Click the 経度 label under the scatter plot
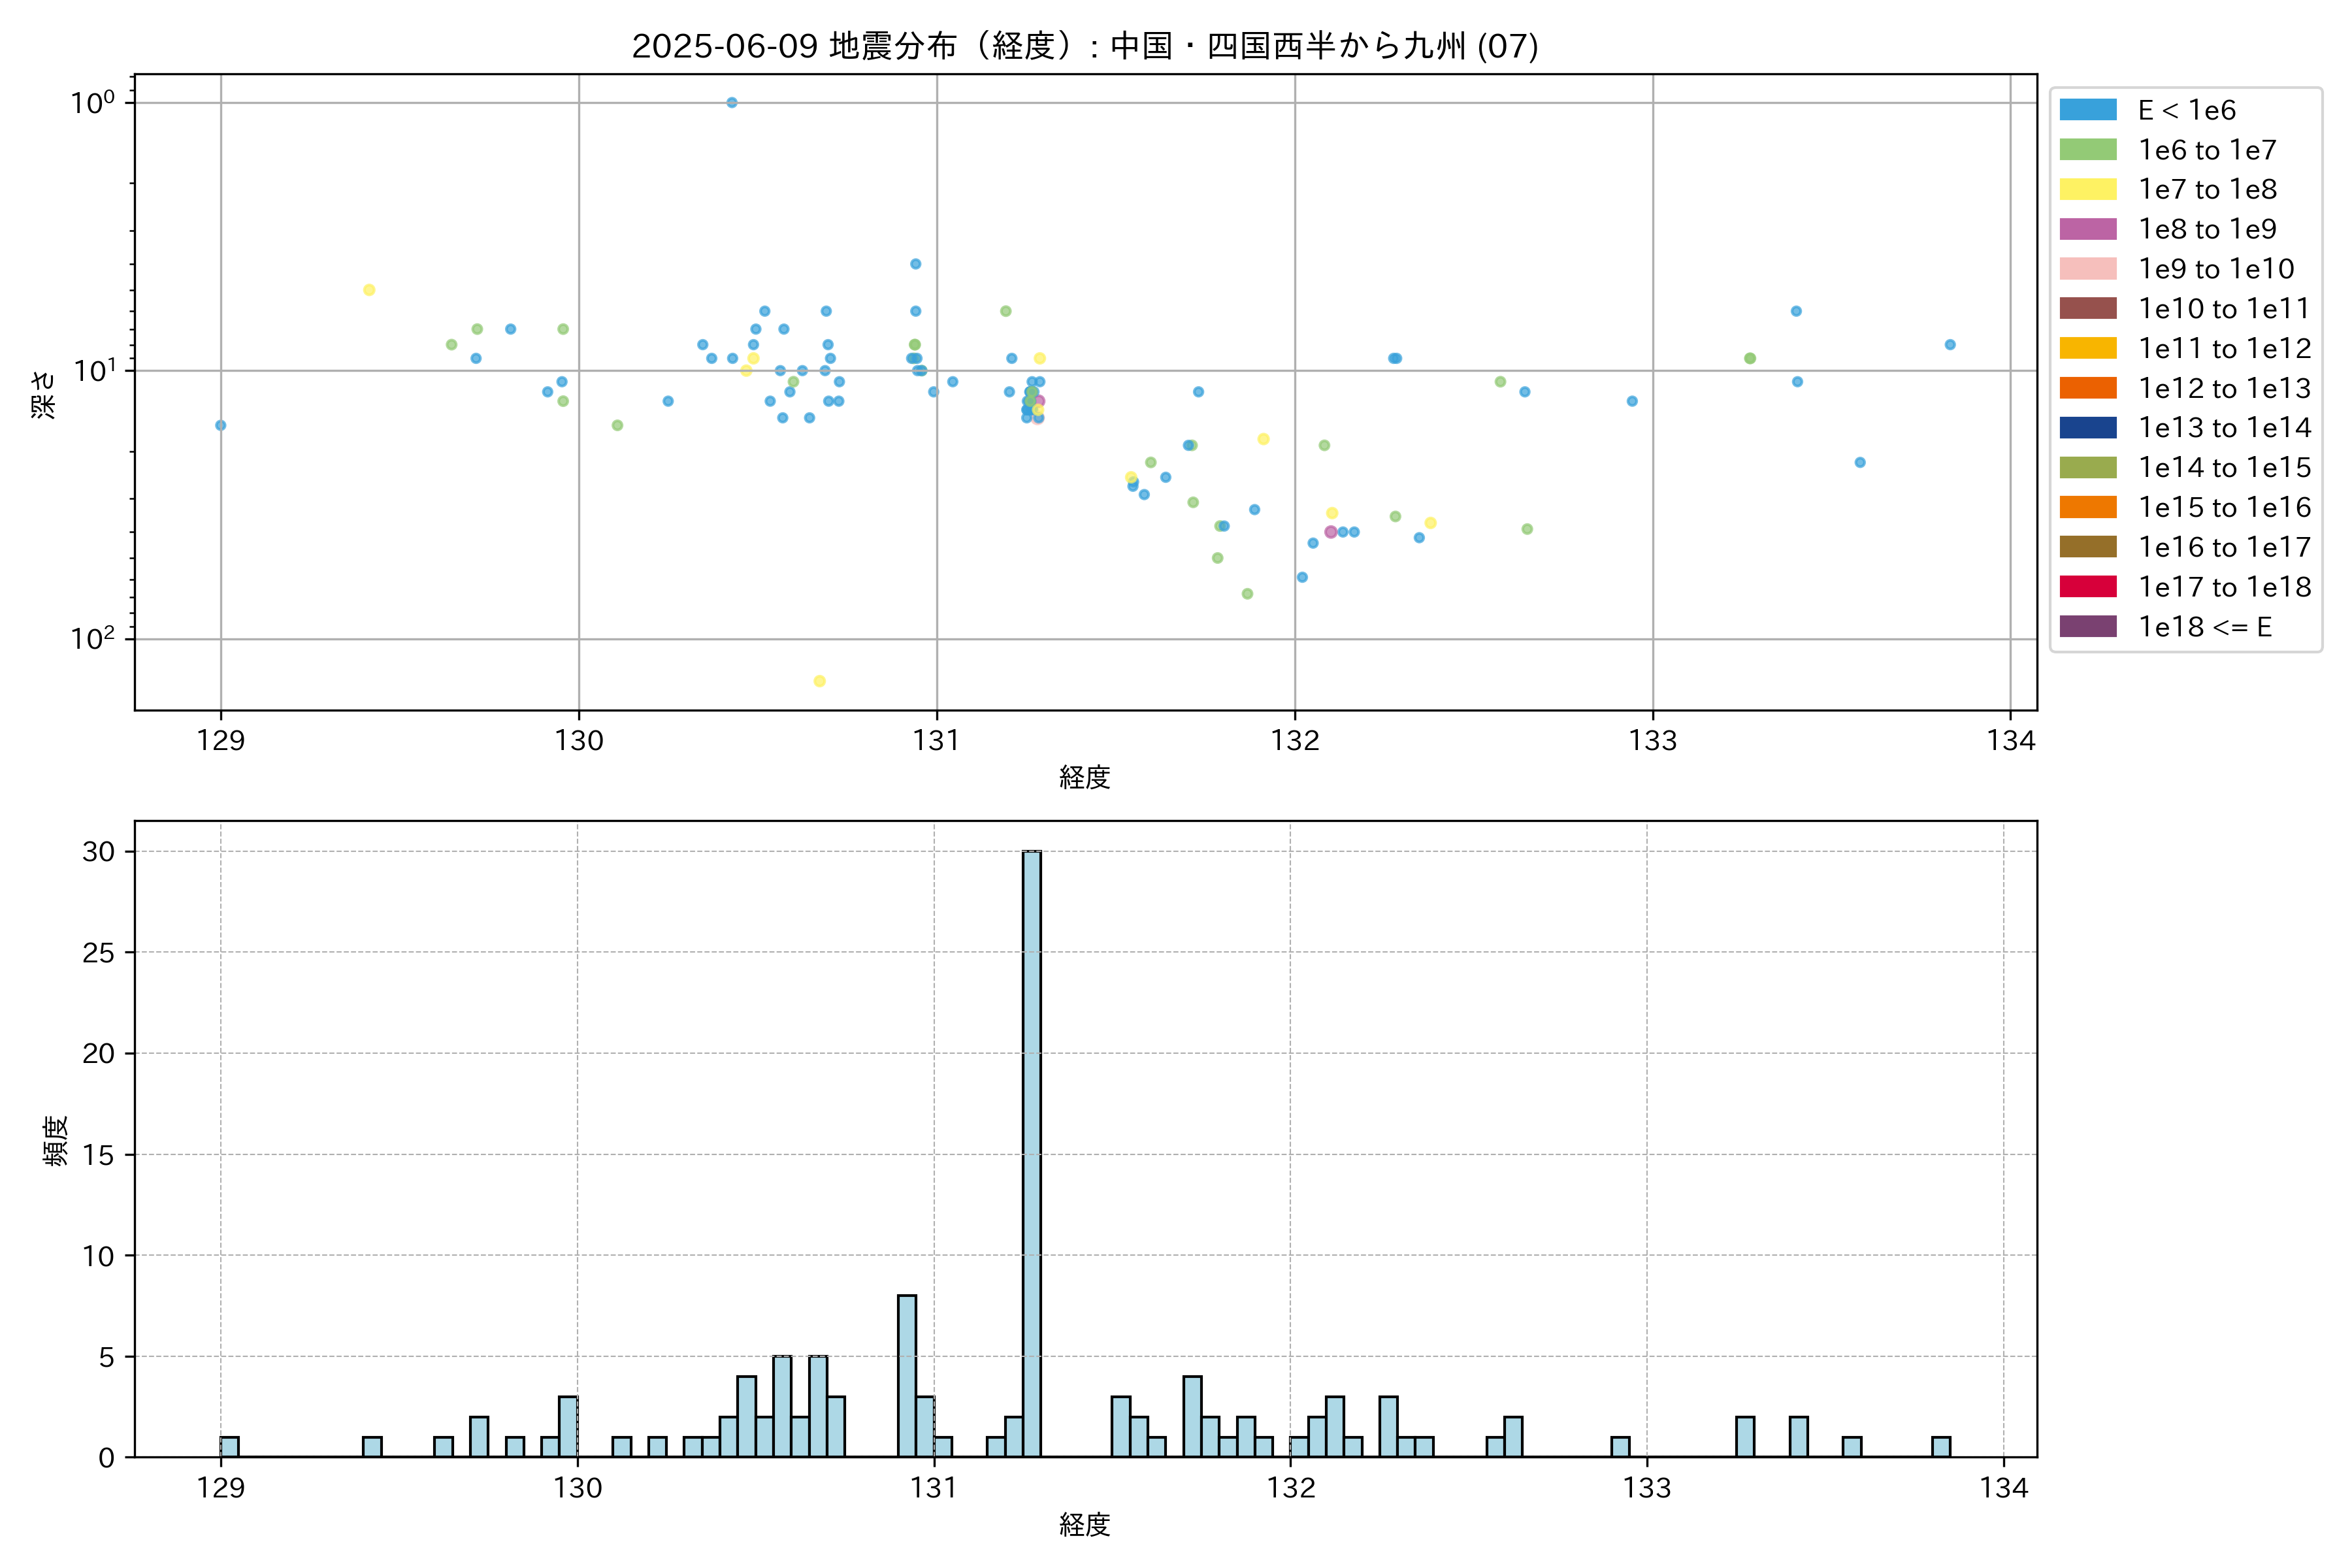Viewport: 2352px width, 1568px height. coord(1085,777)
